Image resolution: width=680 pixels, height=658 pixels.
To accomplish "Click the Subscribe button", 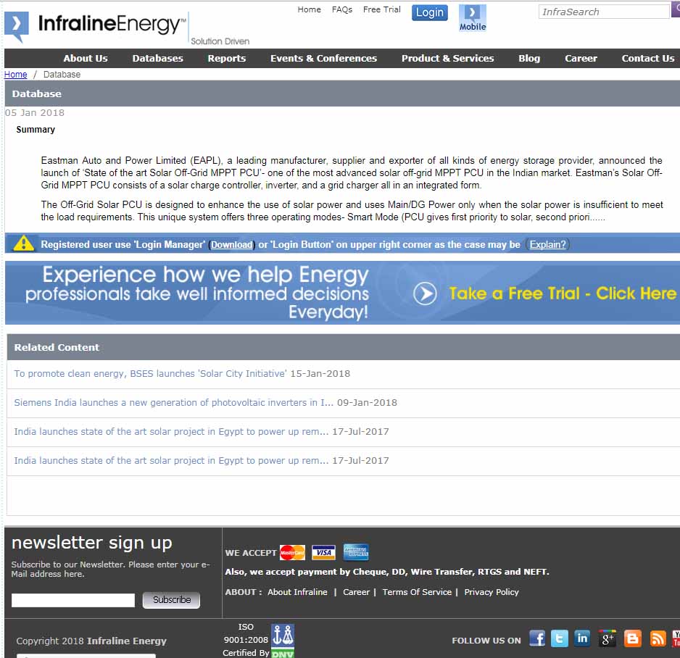I will pyautogui.click(x=171, y=600).
